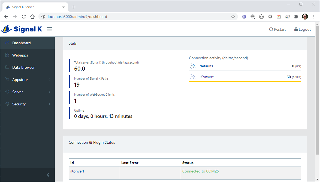Image resolution: width=320 pixels, height=182 pixels.
Task: Click the Logout button
Action: tap(302, 29)
